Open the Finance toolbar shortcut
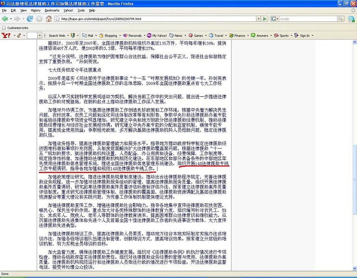 tap(237, 36)
